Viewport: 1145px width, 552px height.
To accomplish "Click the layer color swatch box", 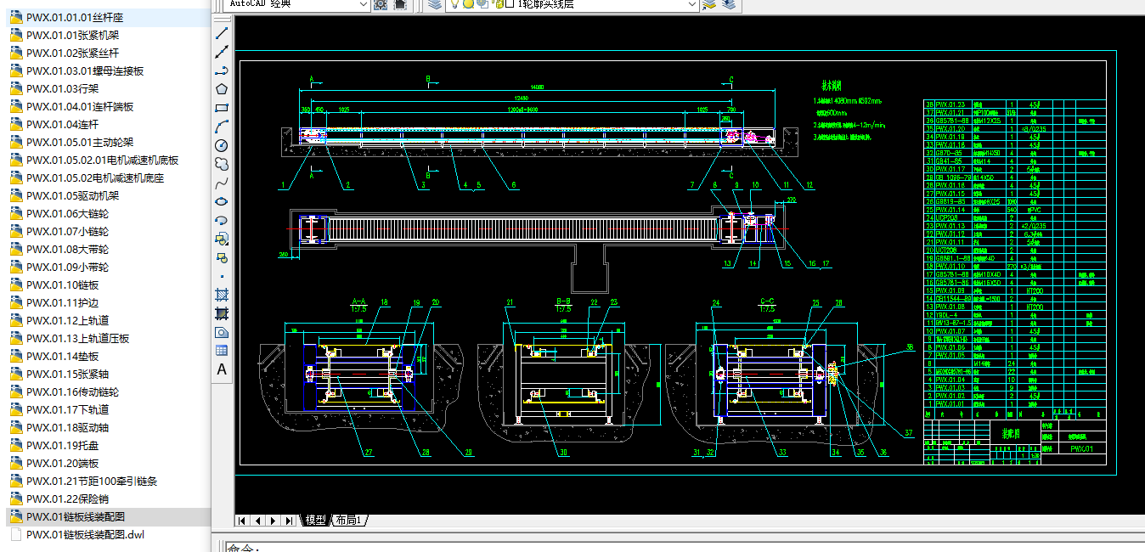I will [x=510, y=4].
